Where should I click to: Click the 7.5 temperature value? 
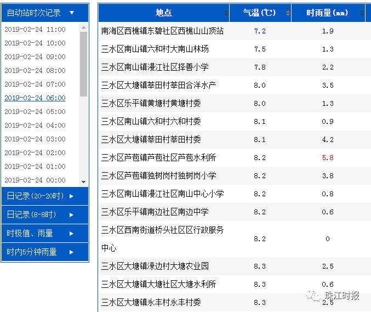click(260, 49)
